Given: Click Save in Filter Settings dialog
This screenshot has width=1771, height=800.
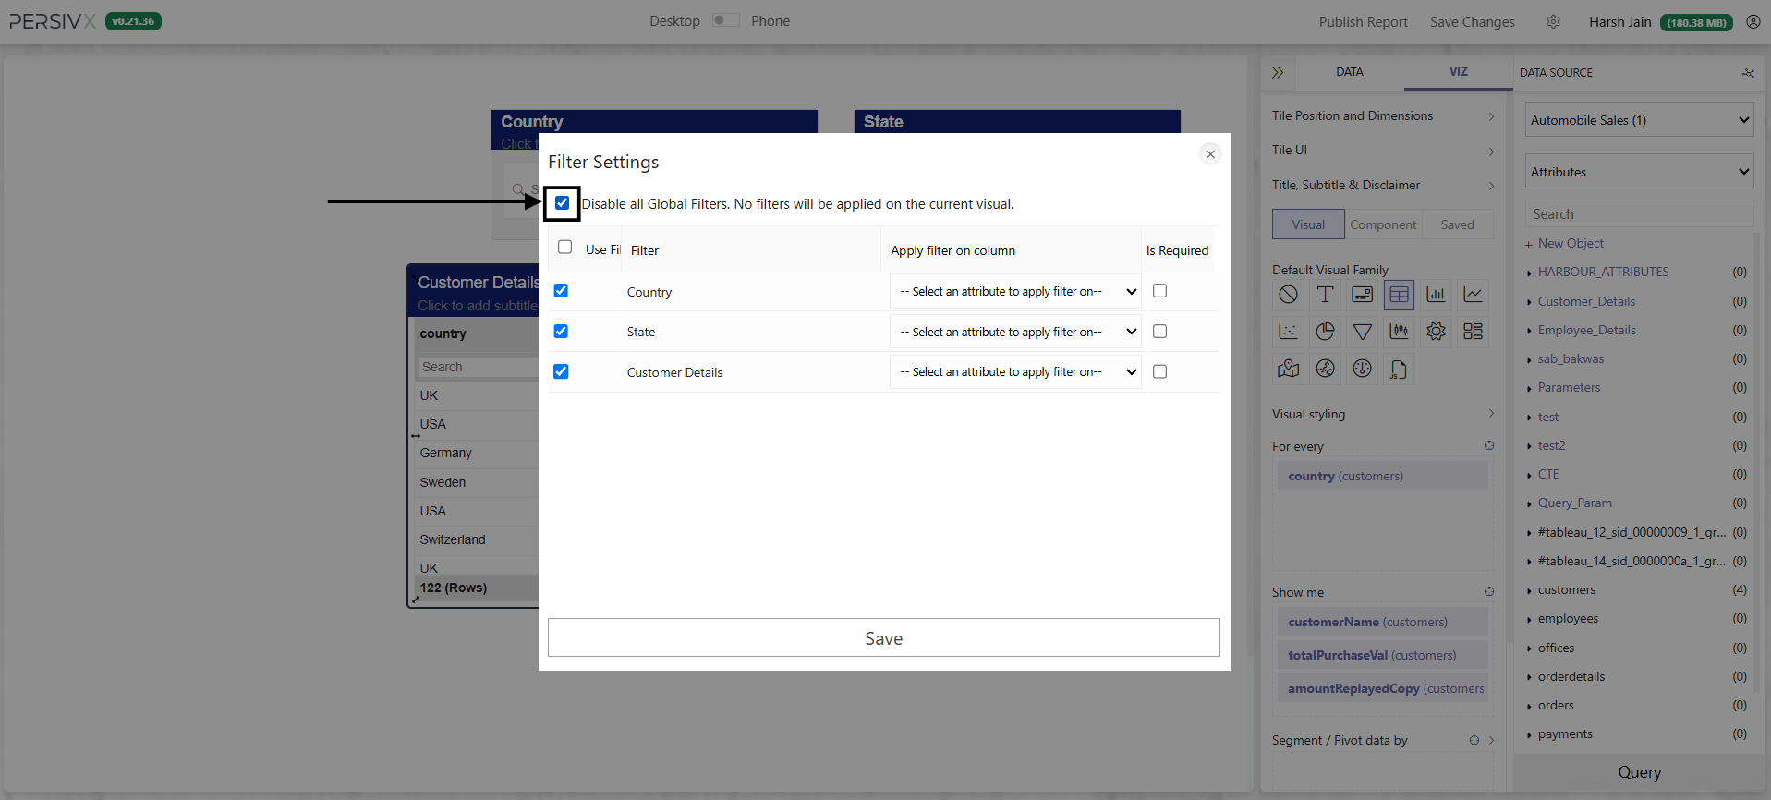Looking at the screenshot, I should point(883,637).
